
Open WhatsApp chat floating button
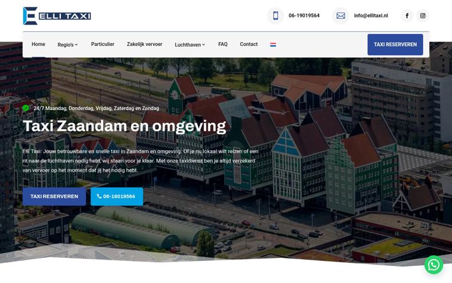coord(434,265)
